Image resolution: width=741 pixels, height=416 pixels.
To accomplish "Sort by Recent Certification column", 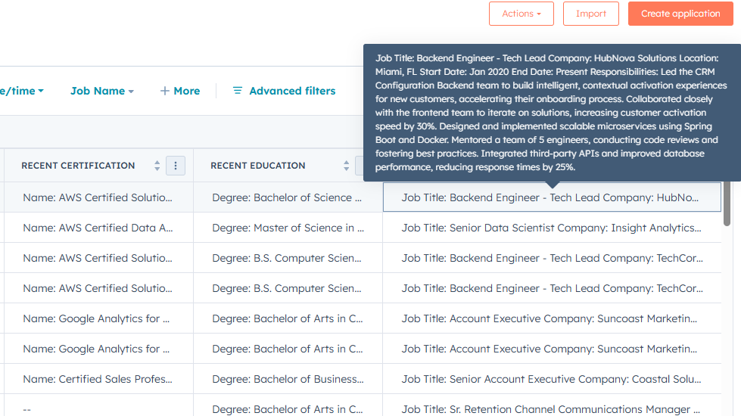I will pos(157,166).
